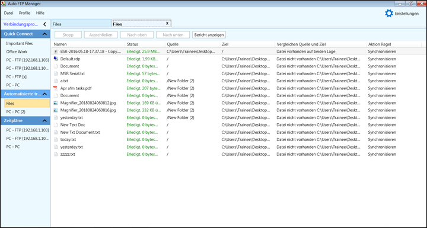Image resolution: width=427 pixels, height=228 pixels.
Task: Select Important Files quick connect profile
Action: (20, 43)
